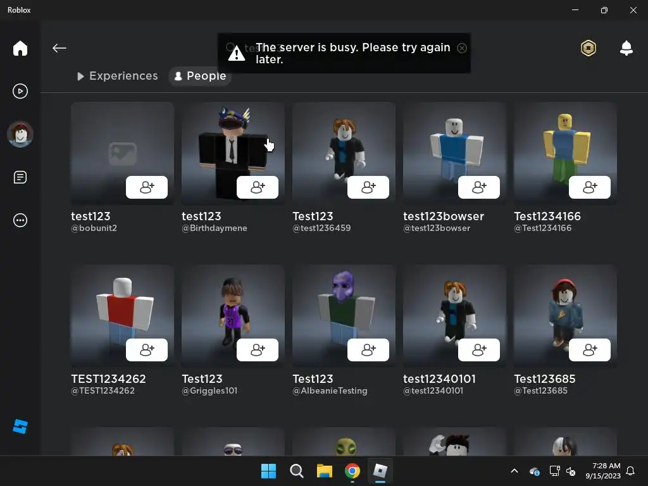Open File Explorer from taskbar
The image size is (648, 486).
325,471
